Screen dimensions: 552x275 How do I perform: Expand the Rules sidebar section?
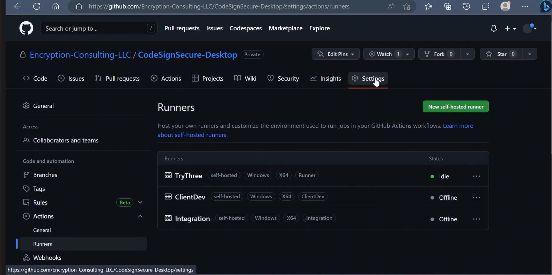(x=140, y=202)
